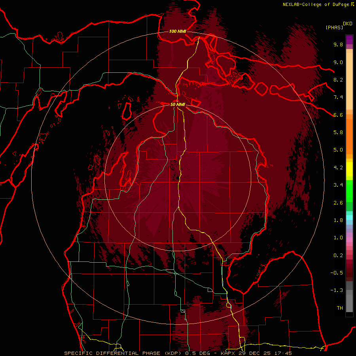Click the 3.4 scale value
Image resolution: width=356 pixels, height=356 pixels.
pos(338,185)
